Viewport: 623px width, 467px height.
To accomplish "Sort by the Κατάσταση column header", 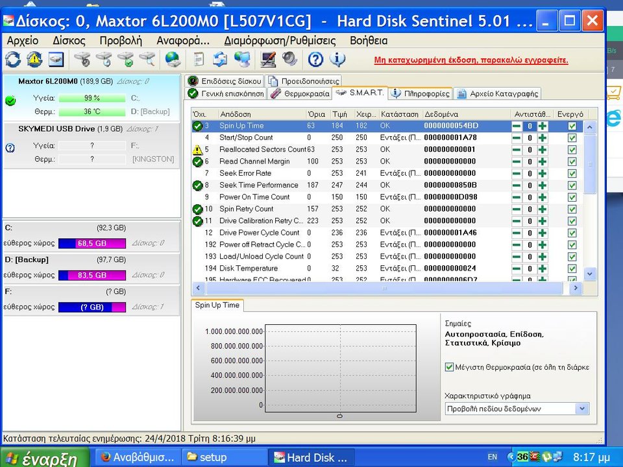I will (400, 114).
